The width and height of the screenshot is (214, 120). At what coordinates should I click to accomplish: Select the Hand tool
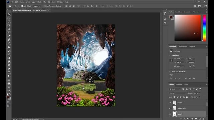[x=9, y=83]
